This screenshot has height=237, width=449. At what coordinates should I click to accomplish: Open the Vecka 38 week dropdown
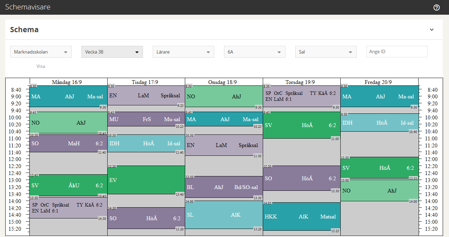tap(112, 52)
